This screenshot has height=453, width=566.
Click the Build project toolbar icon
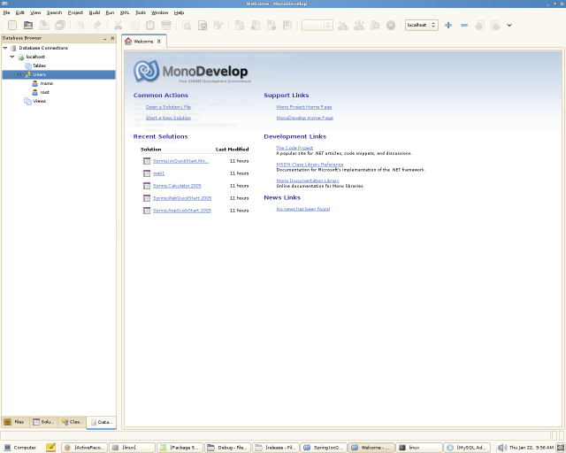click(x=343, y=25)
